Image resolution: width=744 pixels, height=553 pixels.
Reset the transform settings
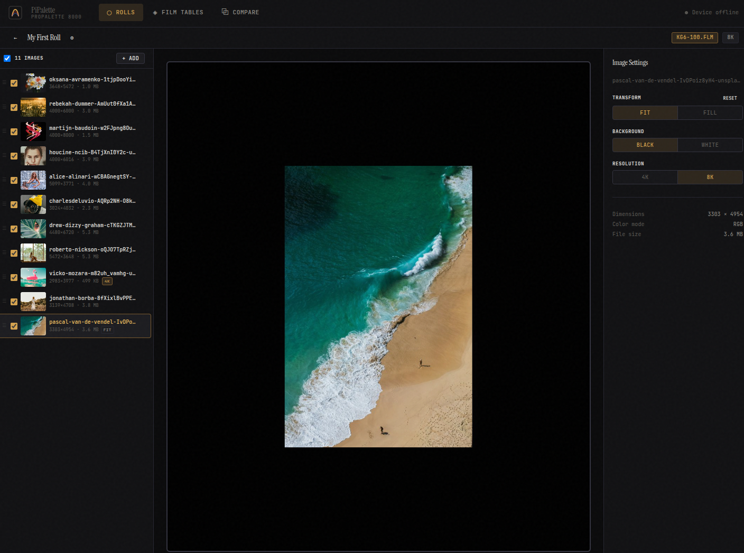coord(730,98)
